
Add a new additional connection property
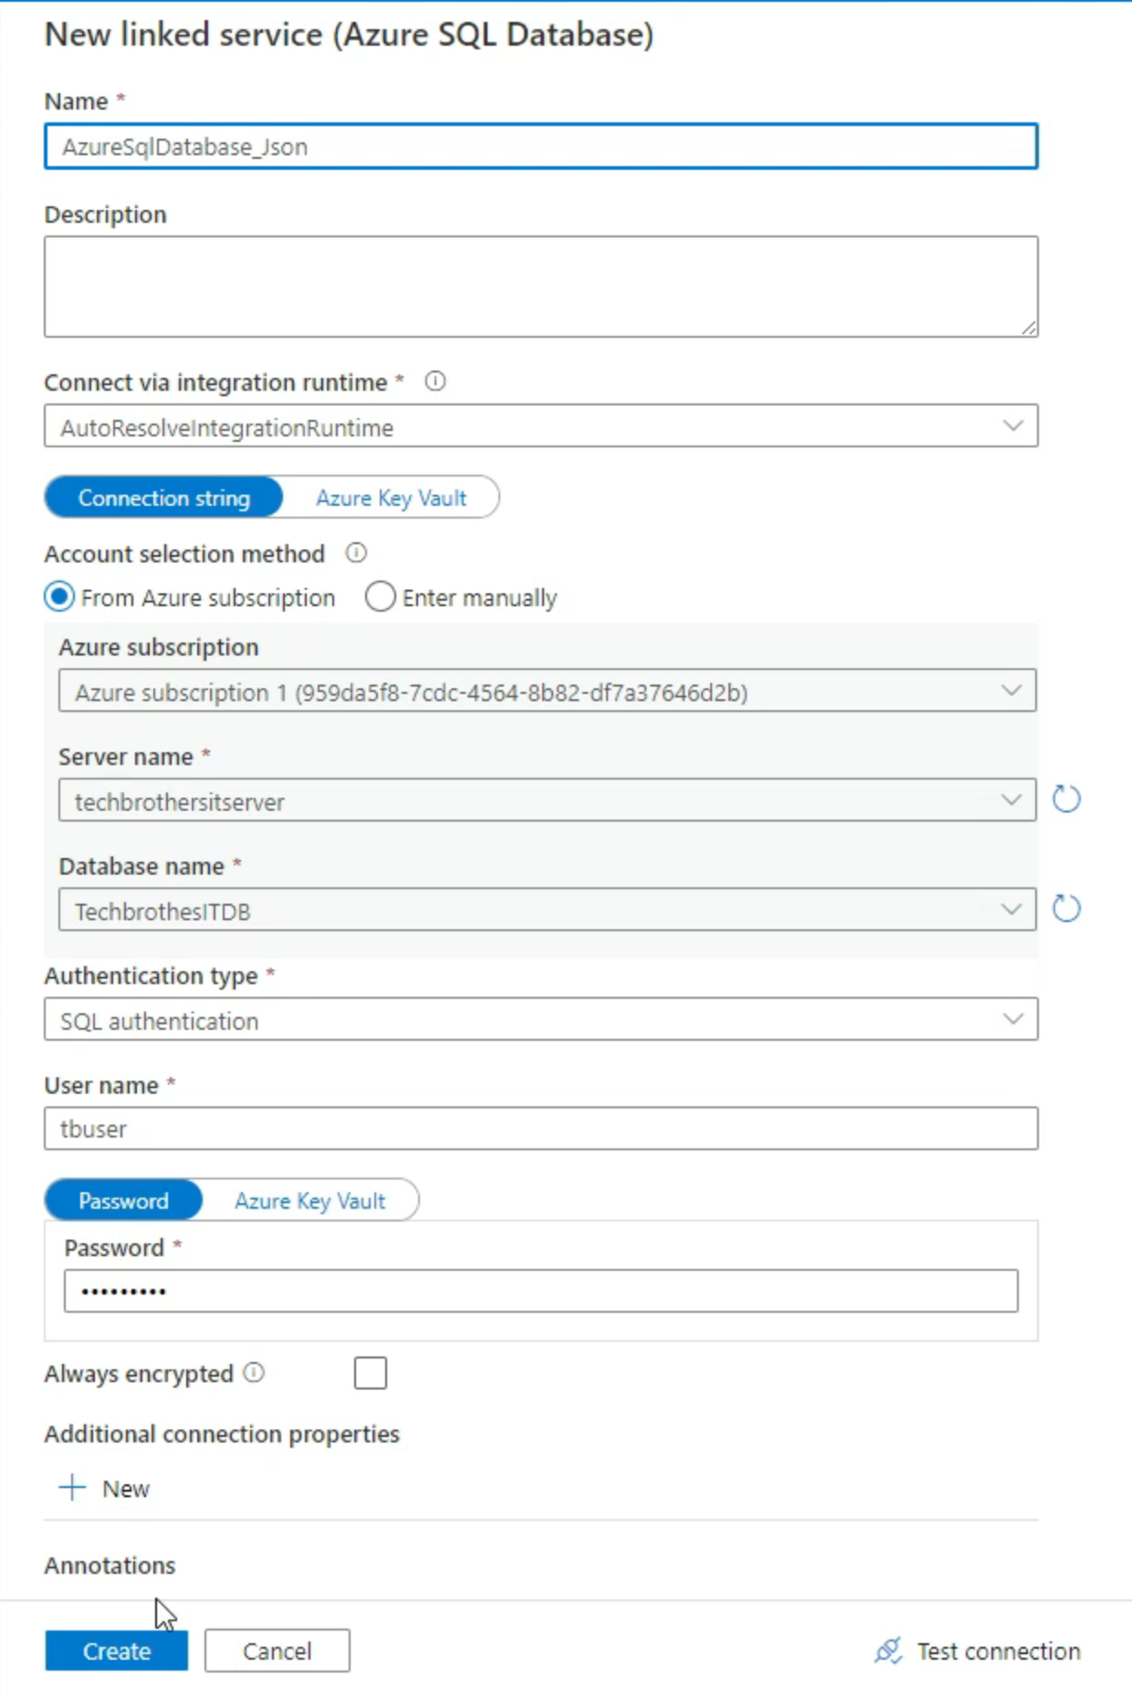coord(102,1488)
